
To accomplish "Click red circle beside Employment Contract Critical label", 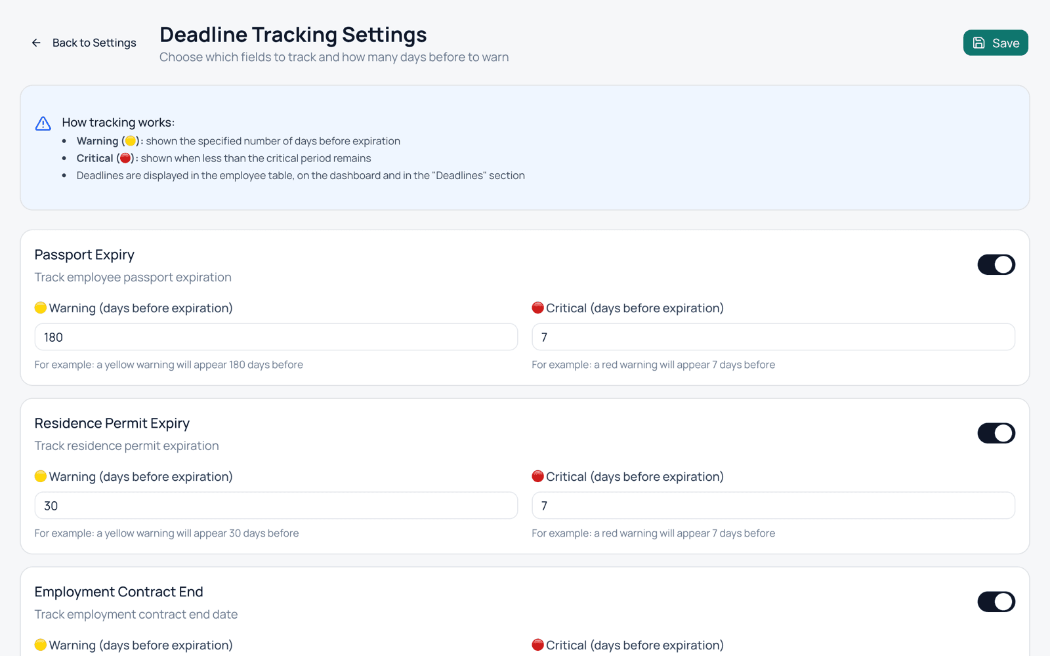I will [x=537, y=645].
